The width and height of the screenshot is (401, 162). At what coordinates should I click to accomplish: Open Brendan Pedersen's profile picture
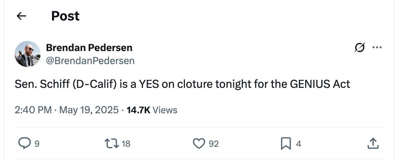[28, 54]
